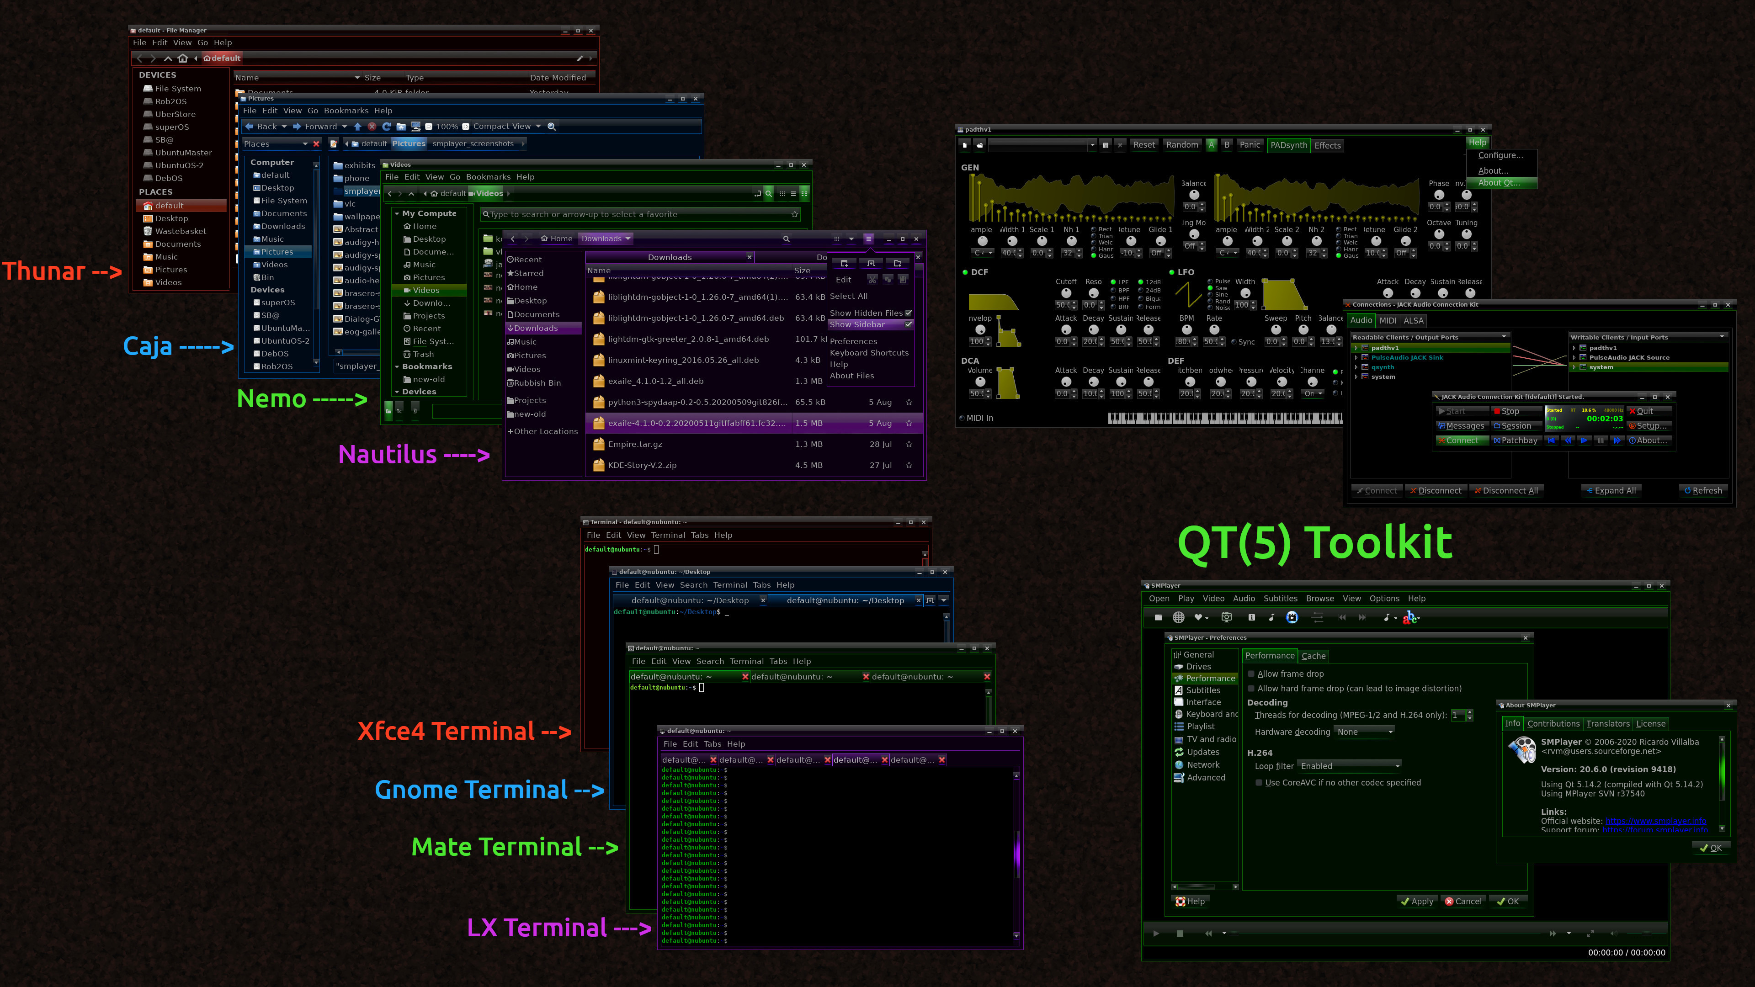This screenshot has height=987, width=1755.
Task: Open the Loop filter Enabled dropdown
Action: click(1349, 766)
